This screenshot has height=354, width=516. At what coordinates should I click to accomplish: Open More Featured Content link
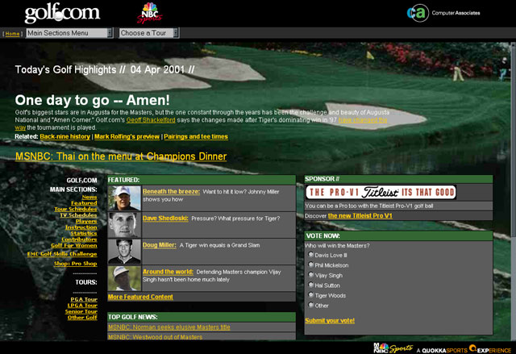pyautogui.click(x=140, y=297)
